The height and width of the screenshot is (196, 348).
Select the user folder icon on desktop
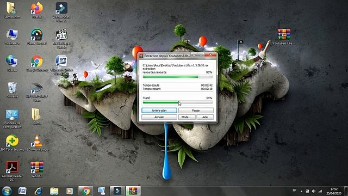tap(12, 10)
